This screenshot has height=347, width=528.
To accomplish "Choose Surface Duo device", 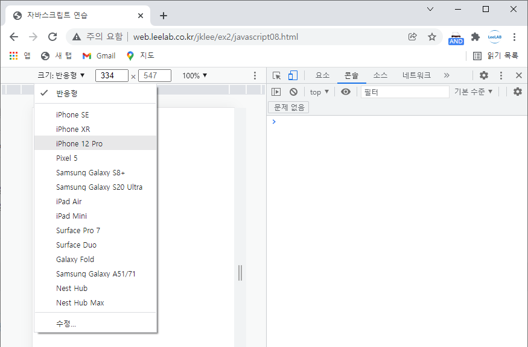I will click(95, 245).
